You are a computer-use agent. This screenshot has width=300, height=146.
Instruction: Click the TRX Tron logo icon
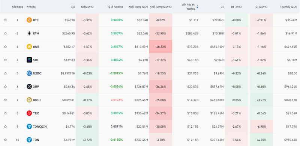(29, 113)
